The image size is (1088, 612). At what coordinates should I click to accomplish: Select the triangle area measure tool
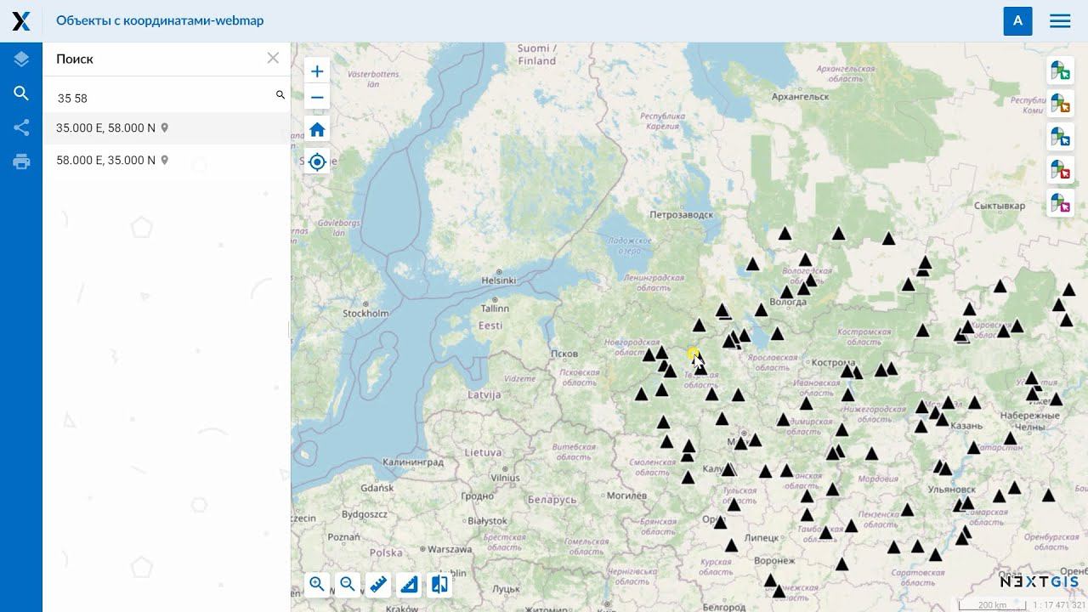[x=409, y=584]
